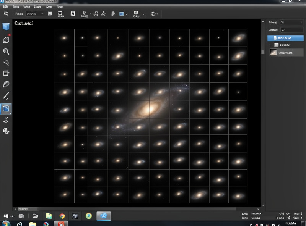
Task: Click the labeled box icon left of the eye
Action: 136,14
